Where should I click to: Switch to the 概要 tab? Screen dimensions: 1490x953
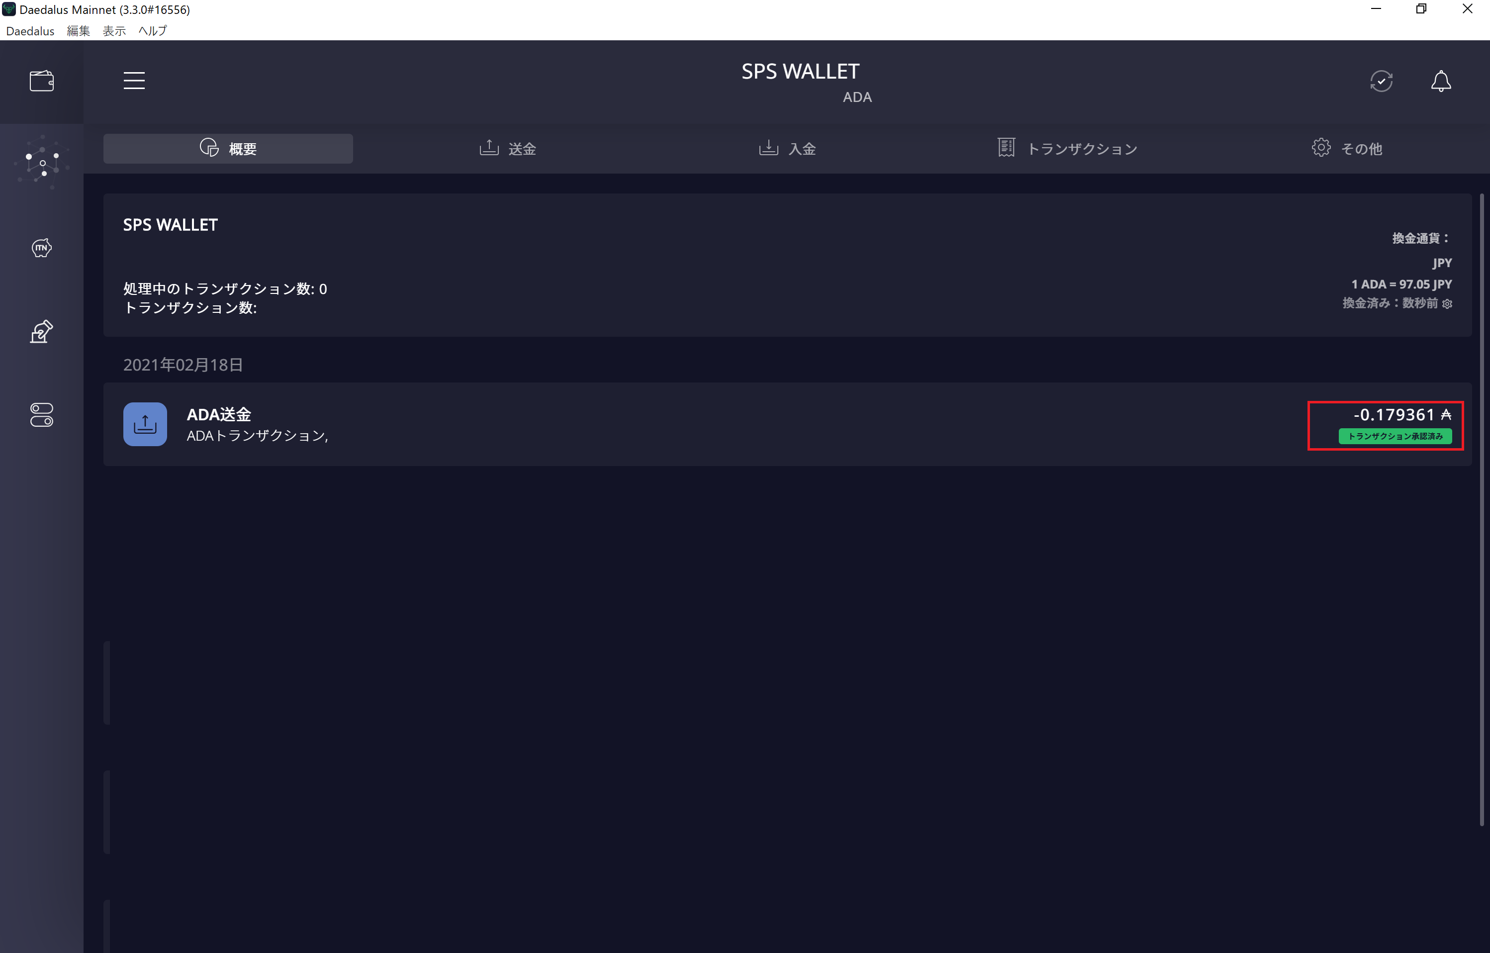coord(228,149)
